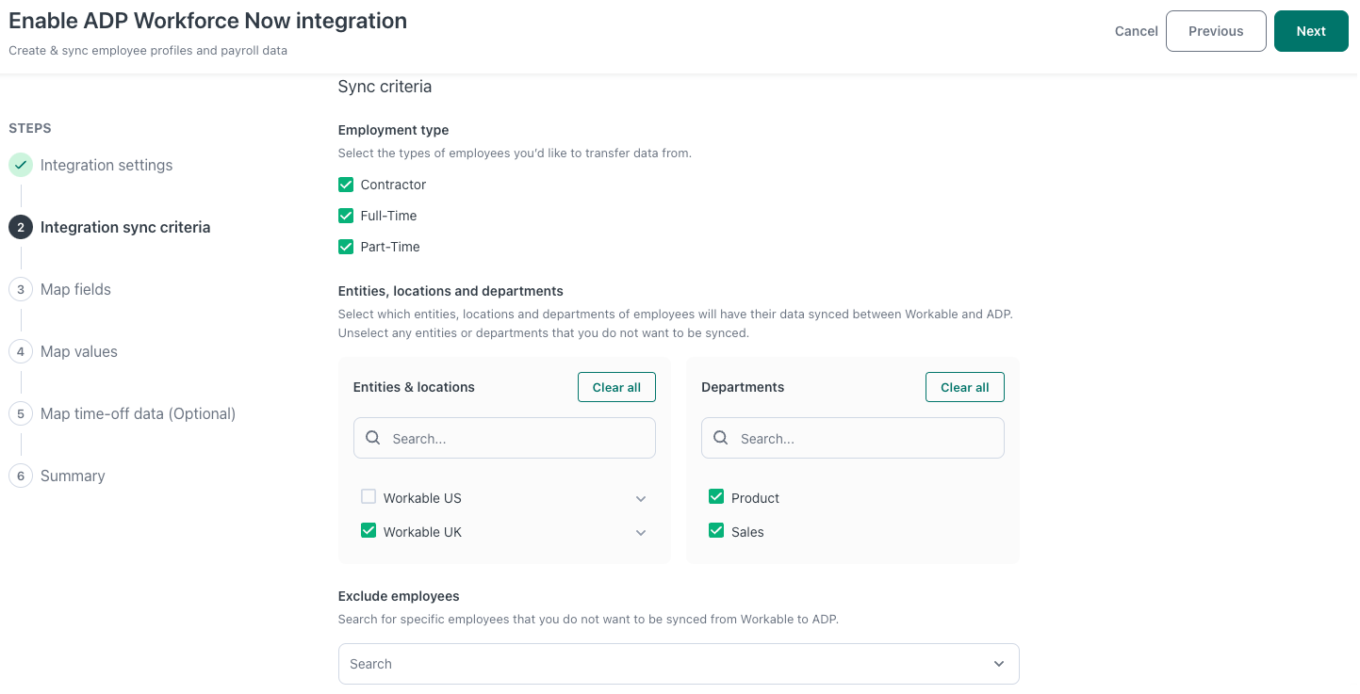Click the Sync criteria heading
The image size is (1360, 694).
point(385,87)
